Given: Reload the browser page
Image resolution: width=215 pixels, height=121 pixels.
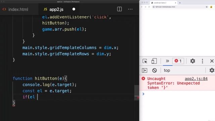Looking at the screenshot, I should tap(149, 7).
